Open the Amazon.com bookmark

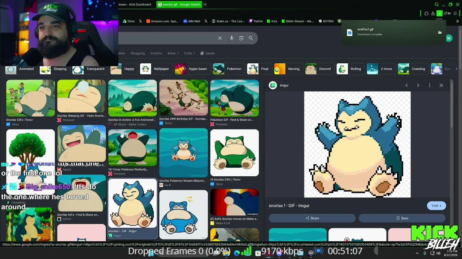pos(162,21)
